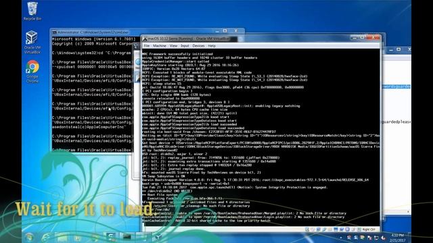Viewport: 433px width, 243px height.
Task: Close the Command Prompt window
Action: (x=236, y=31)
